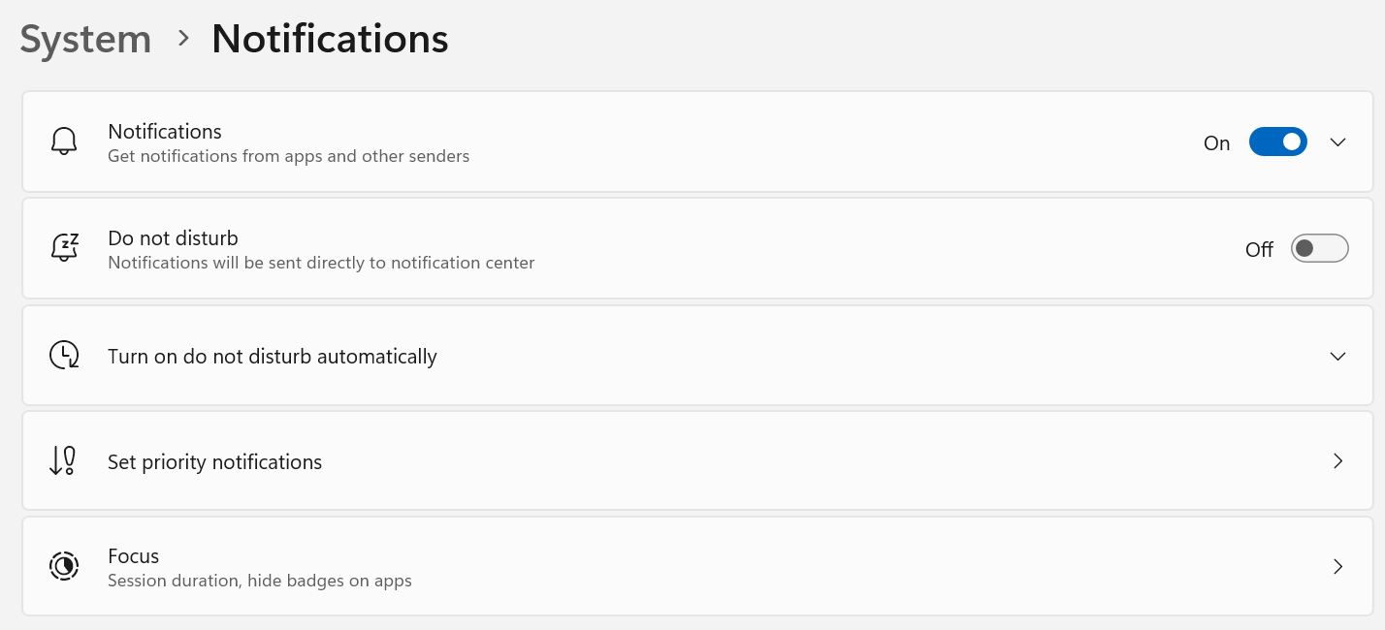Click the On label beside the Notifications toggle
Image resolution: width=1385 pixels, height=630 pixels.
click(1216, 143)
